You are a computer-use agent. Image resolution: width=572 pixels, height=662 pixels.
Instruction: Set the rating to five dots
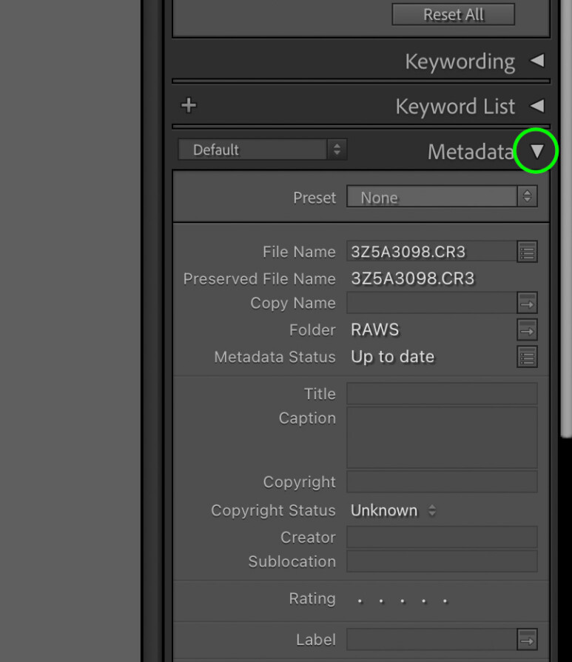(x=445, y=600)
